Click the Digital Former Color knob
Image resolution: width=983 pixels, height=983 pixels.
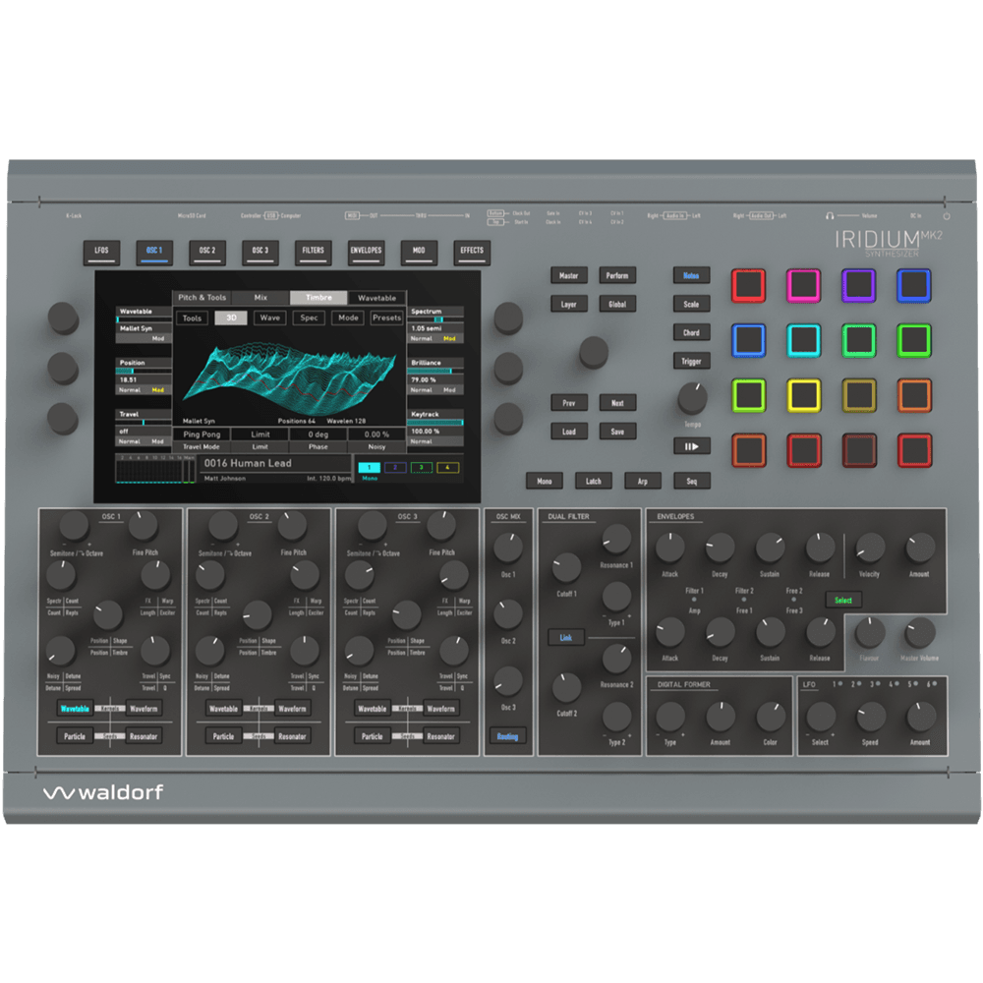pos(771,717)
